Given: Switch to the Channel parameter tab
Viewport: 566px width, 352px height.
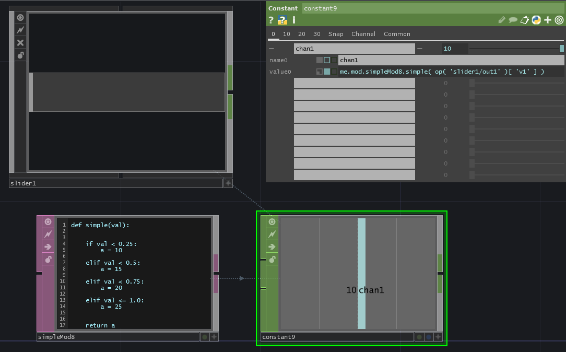Looking at the screenshot, I should (x=363, y=34).
